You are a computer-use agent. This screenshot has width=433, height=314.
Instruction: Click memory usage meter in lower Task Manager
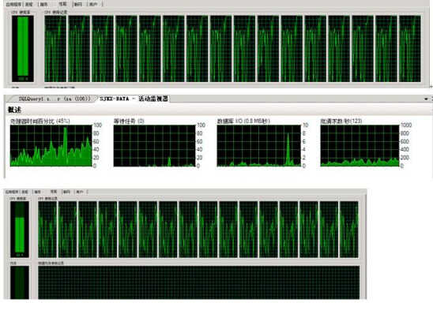pyautogui.click(x=20, y=282)
